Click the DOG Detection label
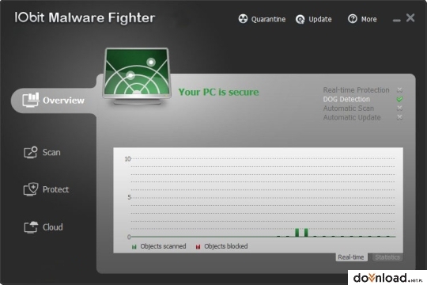 click(346, 99)
